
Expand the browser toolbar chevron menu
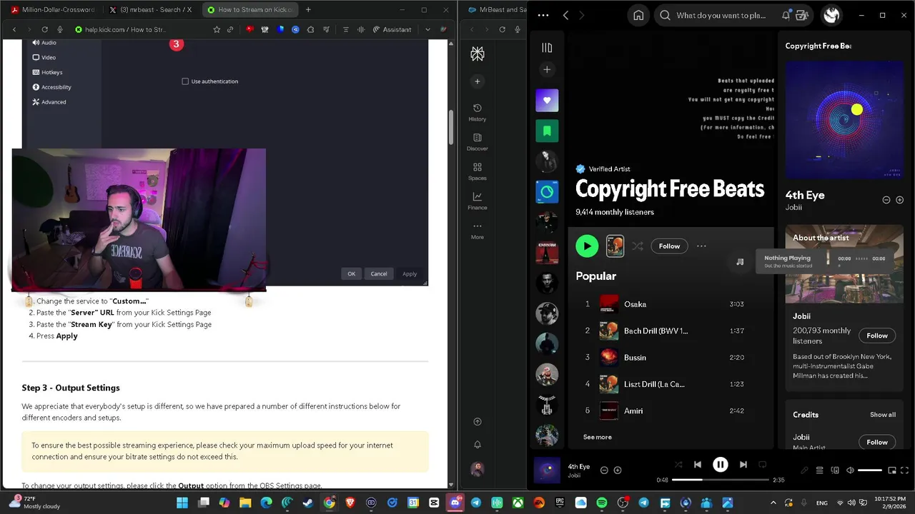coord(427,29)
